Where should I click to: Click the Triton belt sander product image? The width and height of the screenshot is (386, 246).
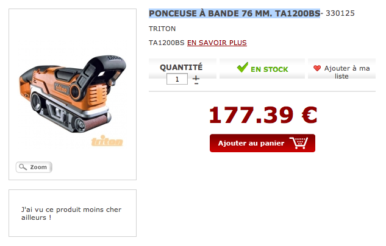click(73, 94)
